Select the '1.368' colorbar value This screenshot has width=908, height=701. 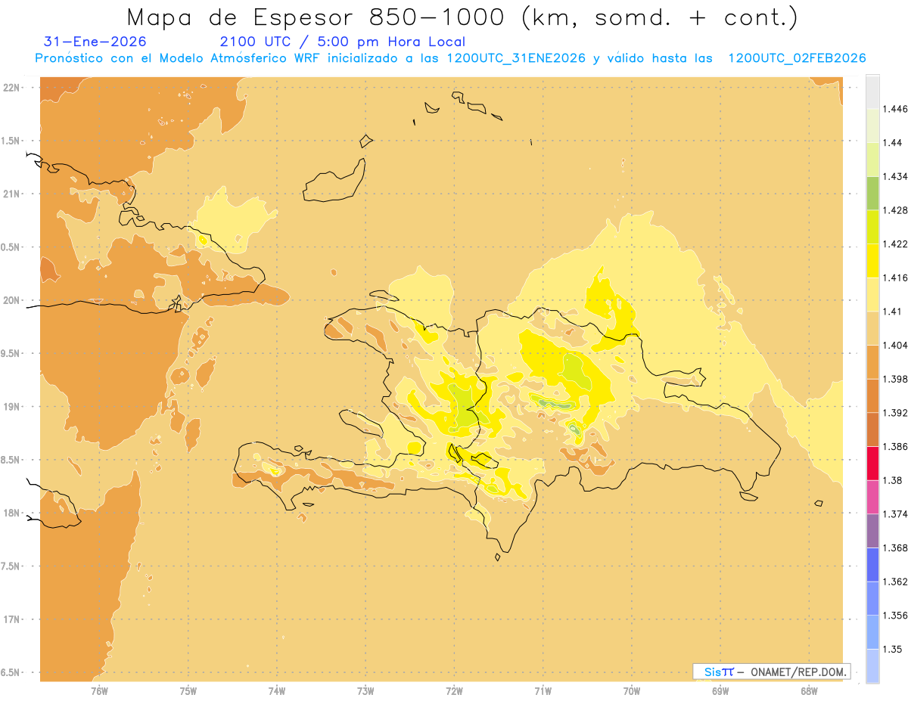coord(894,548)
